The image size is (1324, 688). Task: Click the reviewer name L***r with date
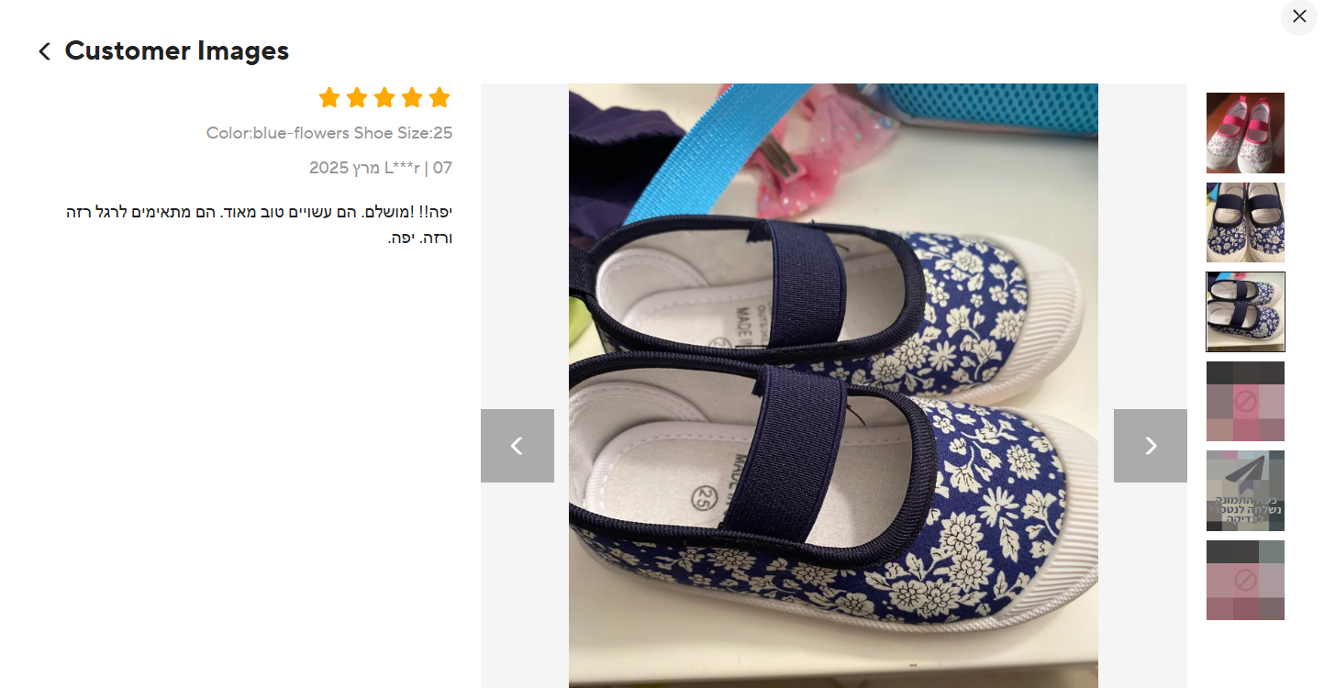[x=381, y=168]
